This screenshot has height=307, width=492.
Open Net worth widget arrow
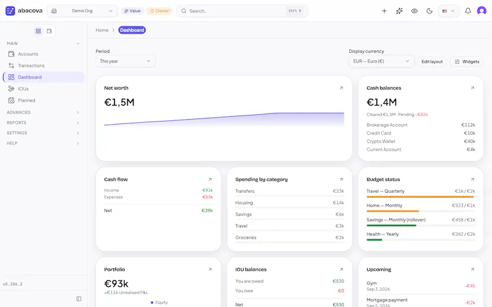click(341, 88)
